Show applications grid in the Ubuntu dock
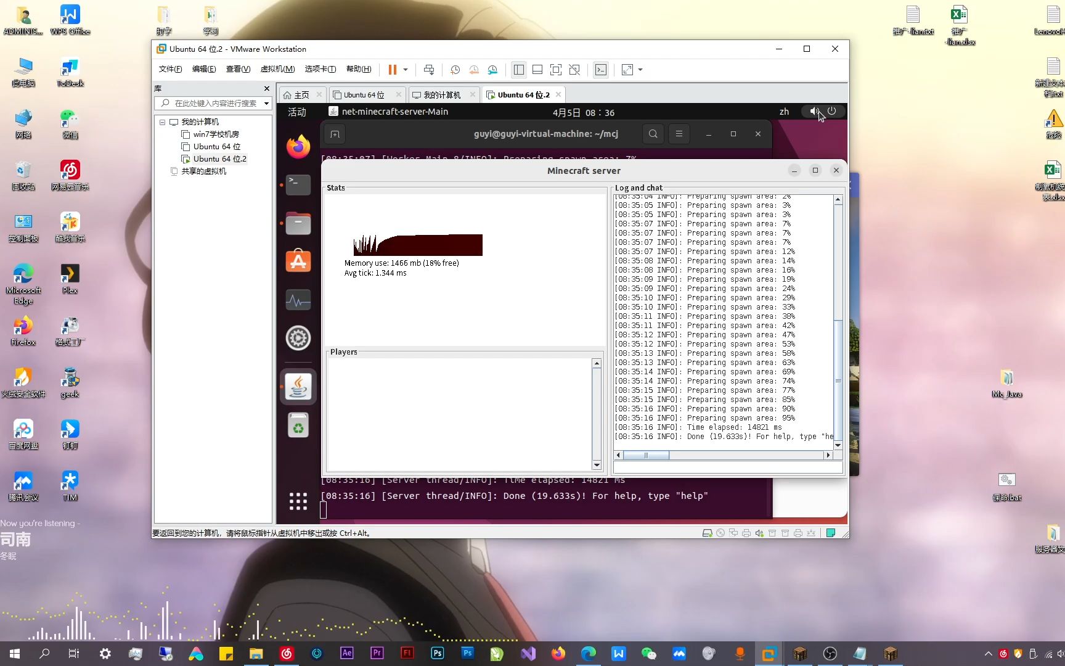Viewport: 1065px width, 666px height. [298, 501]
